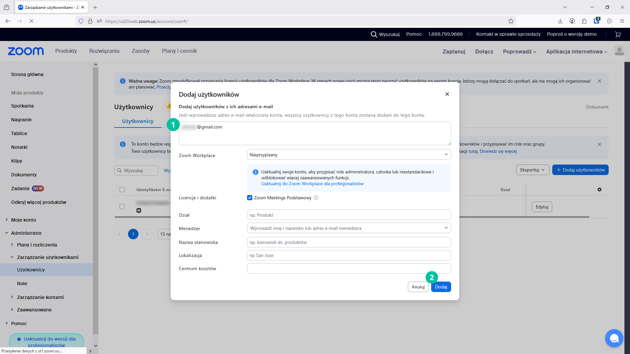This screenshot has width=630, height=354.
Task: Select the user row checkbox
Action: [122, 206]
